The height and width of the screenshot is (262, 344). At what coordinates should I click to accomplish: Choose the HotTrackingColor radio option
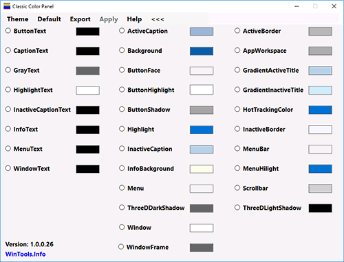pyautogui.click(x=237, y=109)
